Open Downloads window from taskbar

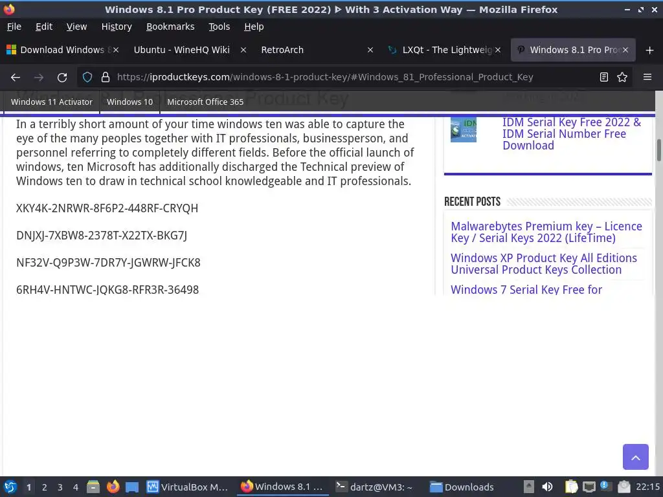point(462,487)
